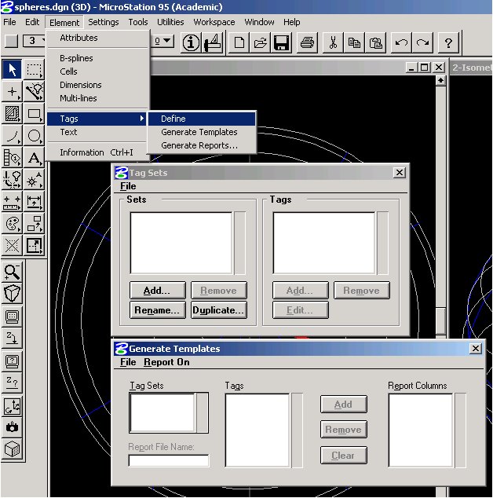Open the active color swatch in toolbar
Screen dimensions: 493x498
(x=11, y=41)
